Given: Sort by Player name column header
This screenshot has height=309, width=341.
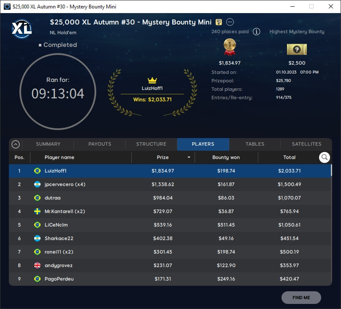Looking at the screenshot, I should tap(60, 157).
